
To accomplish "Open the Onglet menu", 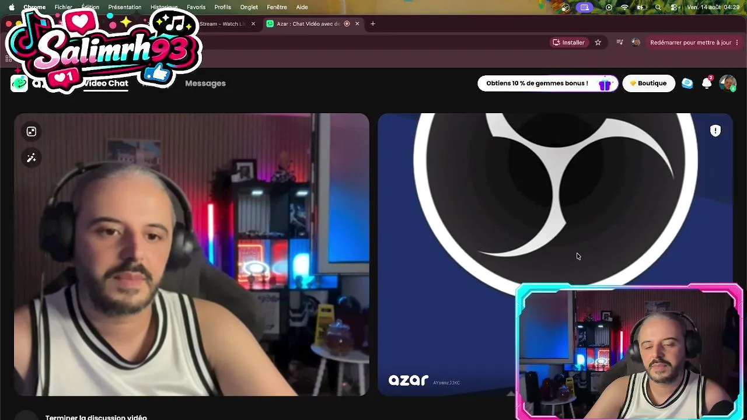I will tap(249, 7).
